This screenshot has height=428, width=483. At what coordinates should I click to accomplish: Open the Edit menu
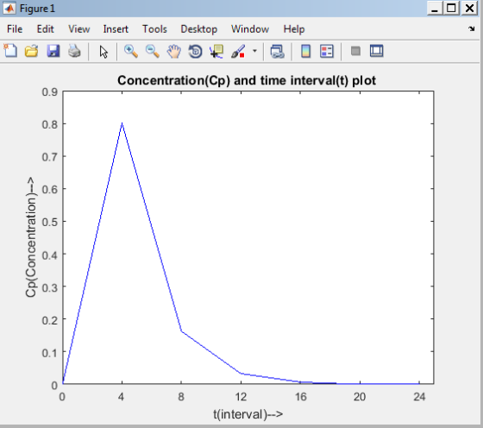click(x=45, y=29)
